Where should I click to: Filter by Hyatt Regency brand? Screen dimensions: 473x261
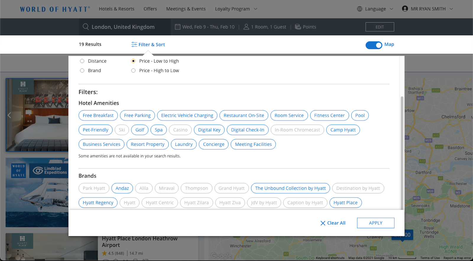pos(98,203)
